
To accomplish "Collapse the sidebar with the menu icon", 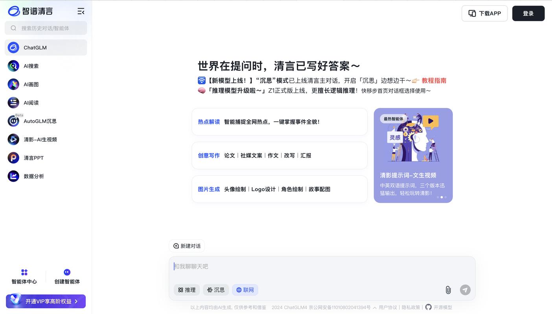I will click(81, 11).
